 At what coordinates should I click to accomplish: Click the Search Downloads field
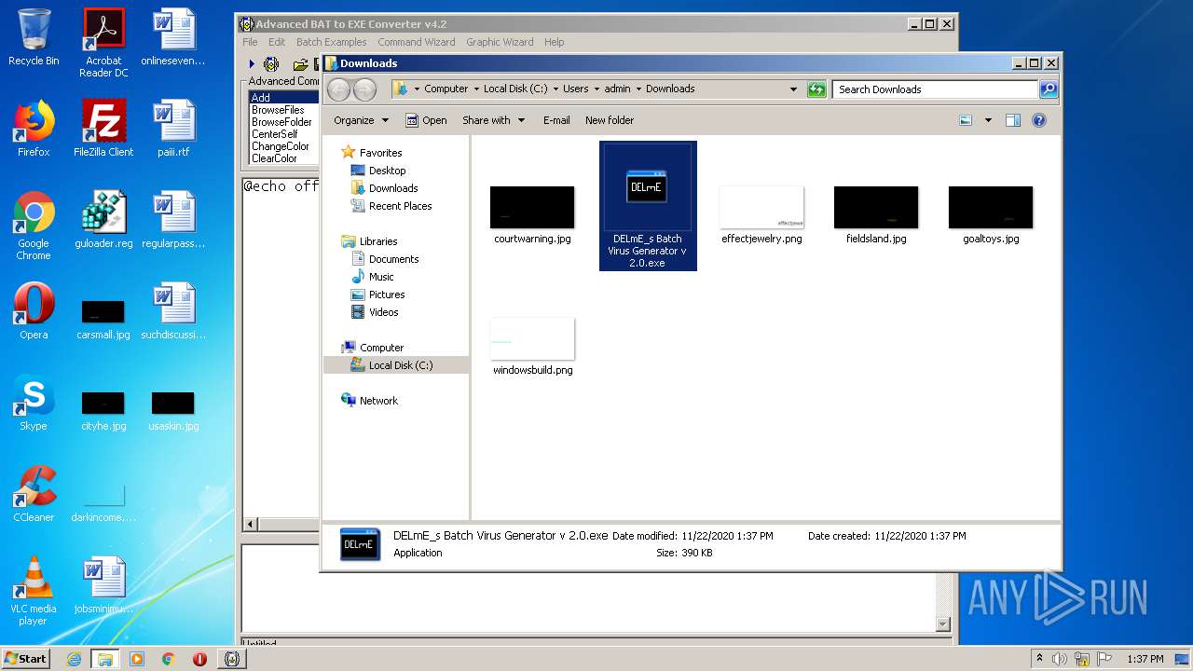(x=935, y=89)
